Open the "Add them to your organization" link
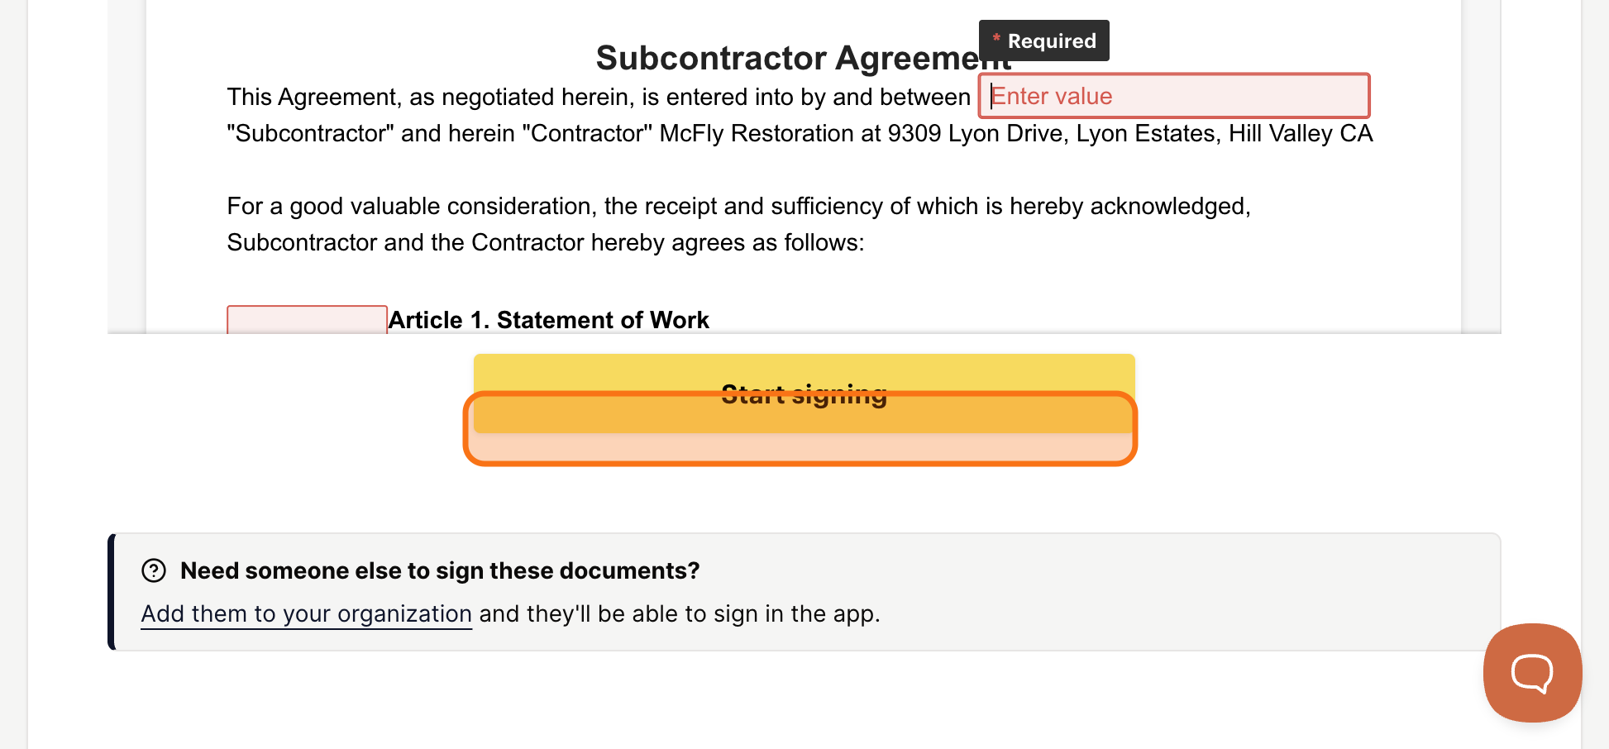The height and width of the screenshot is (749, 1609). [306, 613]
